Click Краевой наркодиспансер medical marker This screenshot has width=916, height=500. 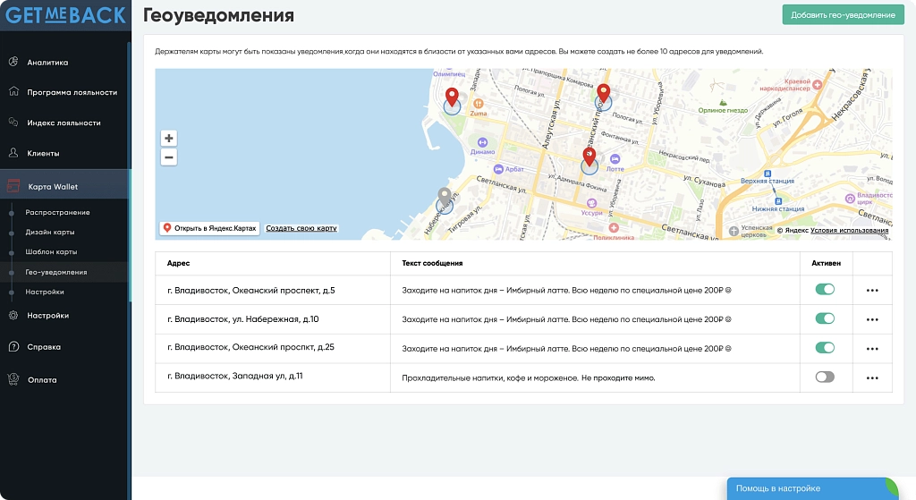tap(818, 84)
